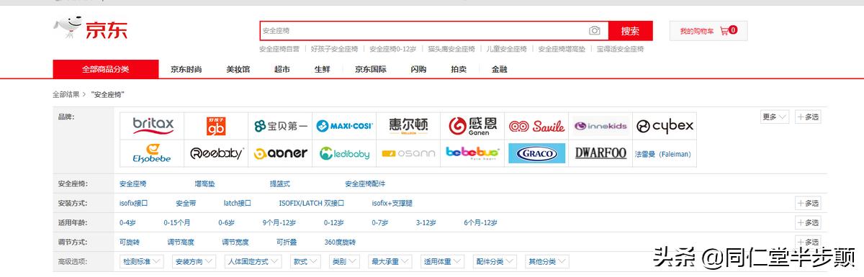Select the Britax brand logo
The width and height of the screenshot is (864, 277).
(152, 126)
